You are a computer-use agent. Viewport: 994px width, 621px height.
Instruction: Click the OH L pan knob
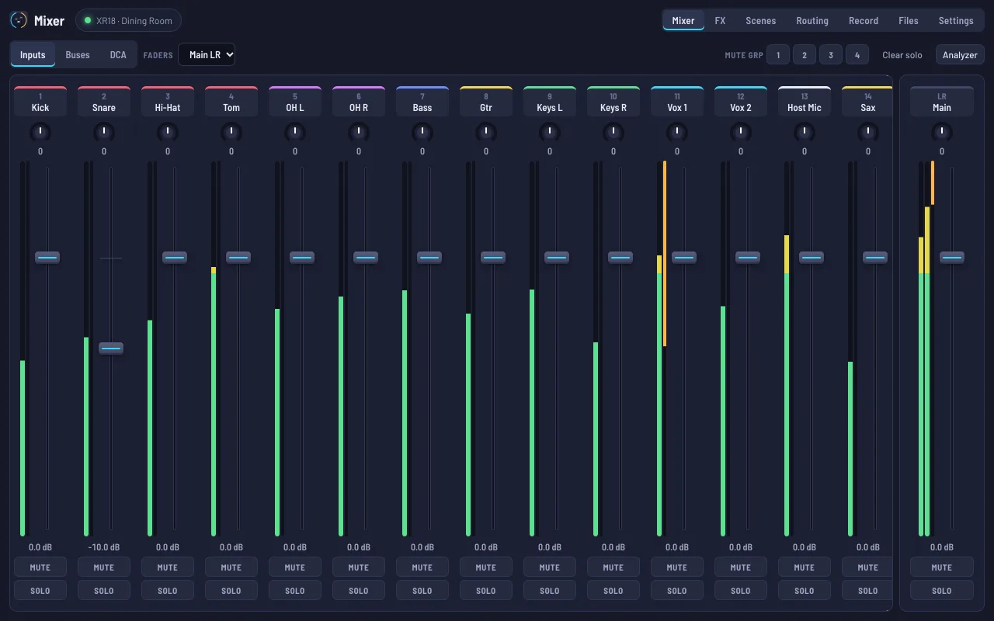pos(295,133)
